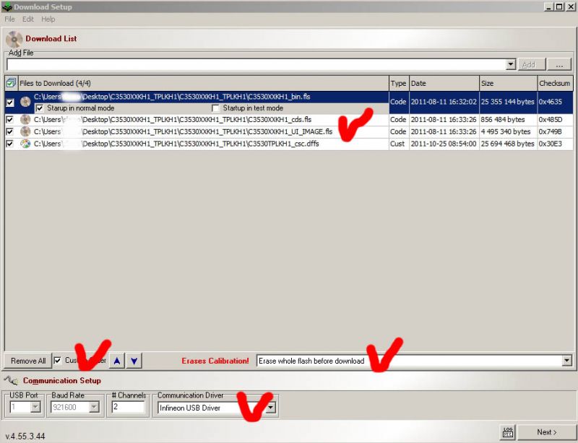578x443 pixels.
Task: Open the Baud Rate dropdown
Action: (95, 406)
